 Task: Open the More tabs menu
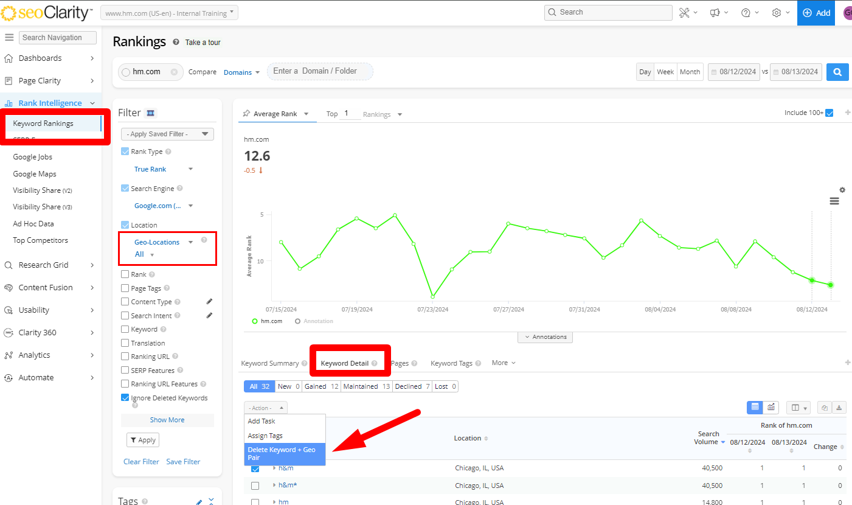click(504, 363)
